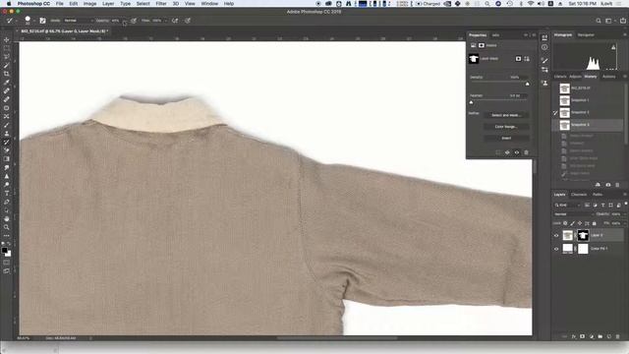Toggle Quick Mask mode icon
629x354 pixels.
[x=7, y=263]
